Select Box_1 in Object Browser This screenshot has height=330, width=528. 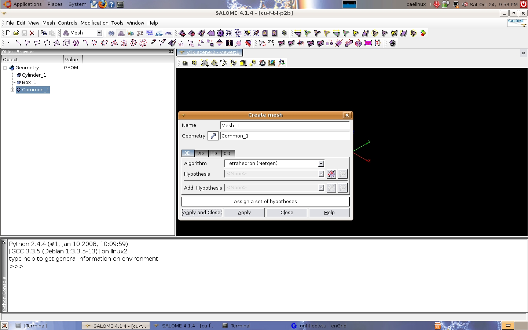pos(29,82)
